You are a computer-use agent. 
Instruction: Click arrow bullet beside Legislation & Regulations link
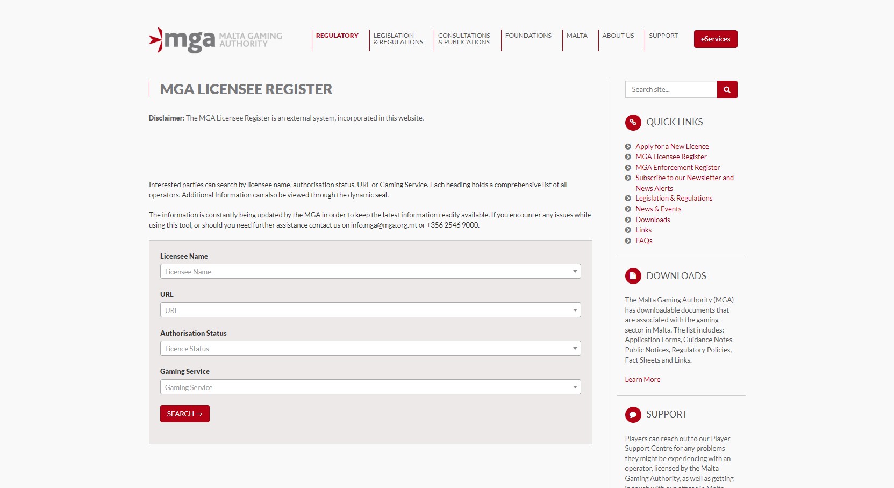(628, 199)
